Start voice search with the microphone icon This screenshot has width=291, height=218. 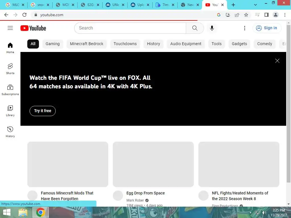coord(212,28)
